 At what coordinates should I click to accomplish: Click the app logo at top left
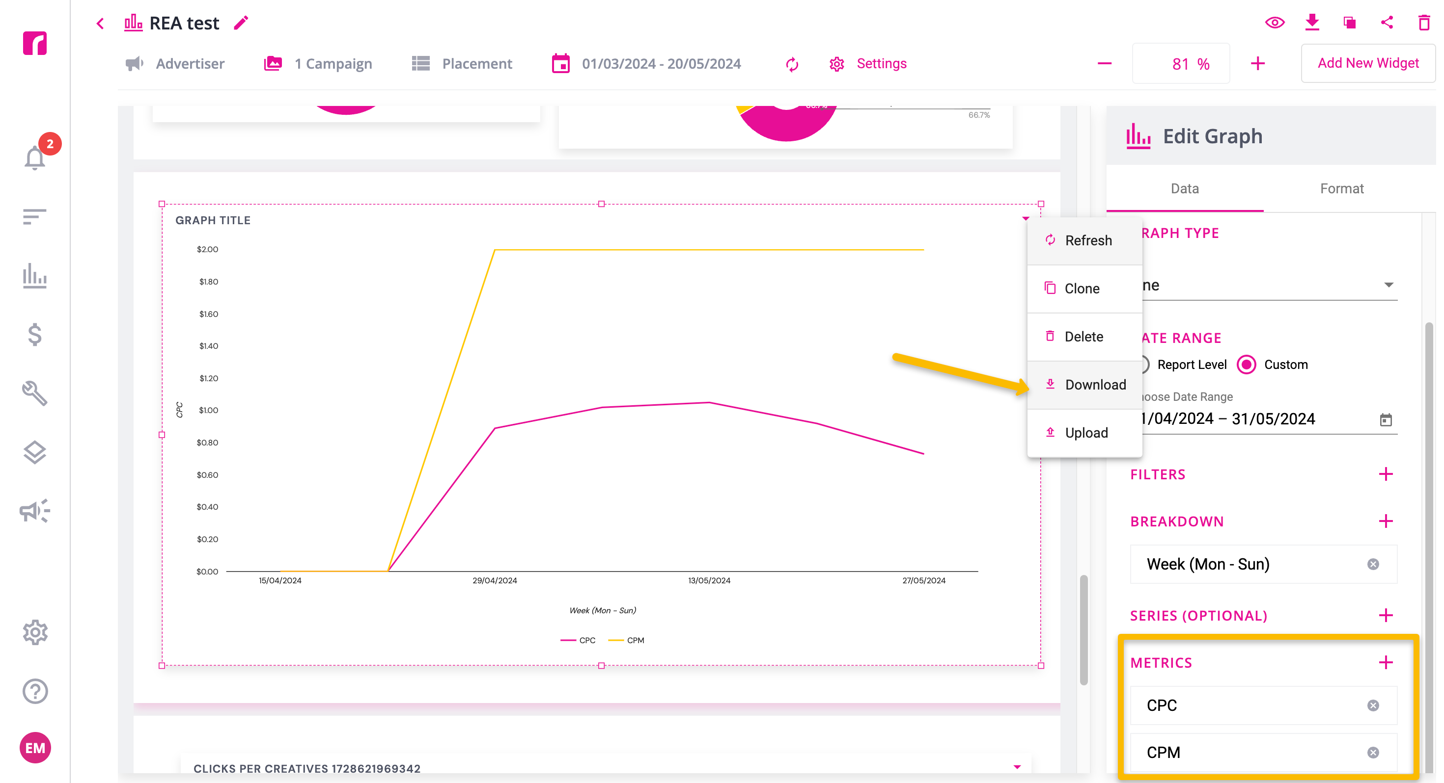[35, 43]
